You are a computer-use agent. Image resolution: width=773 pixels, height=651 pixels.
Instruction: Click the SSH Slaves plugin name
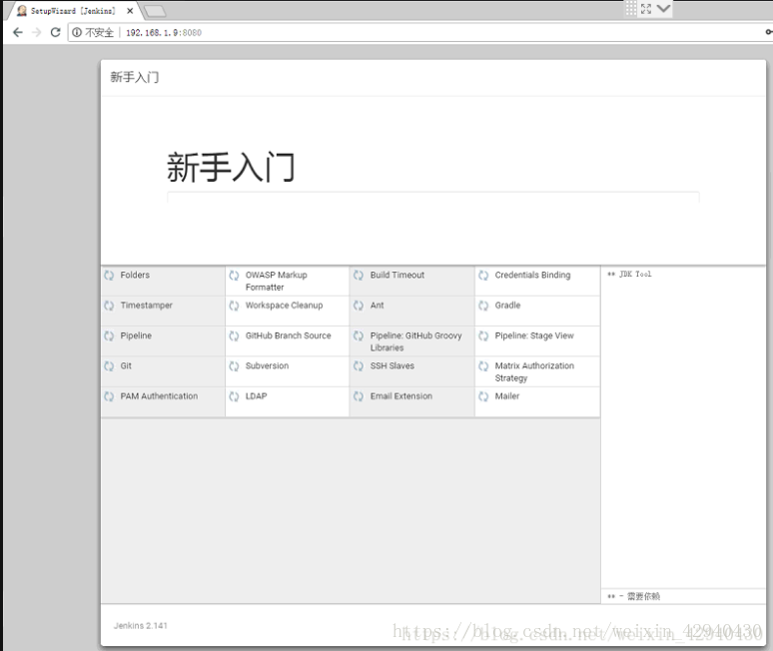pyautogui.click(x=392, y=365)
